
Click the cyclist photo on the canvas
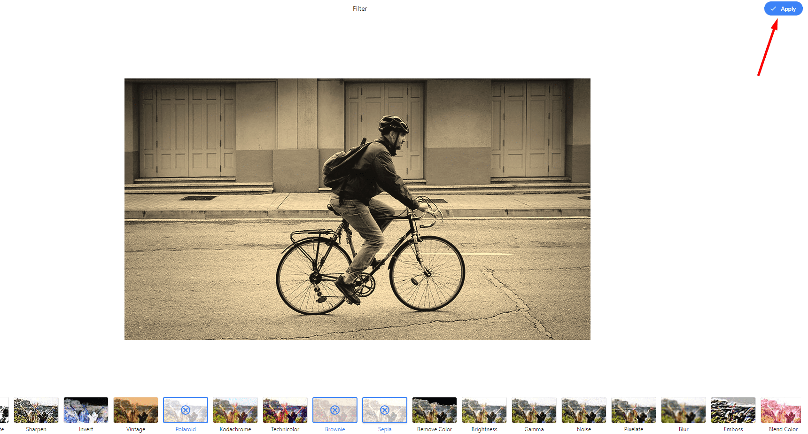357,209
